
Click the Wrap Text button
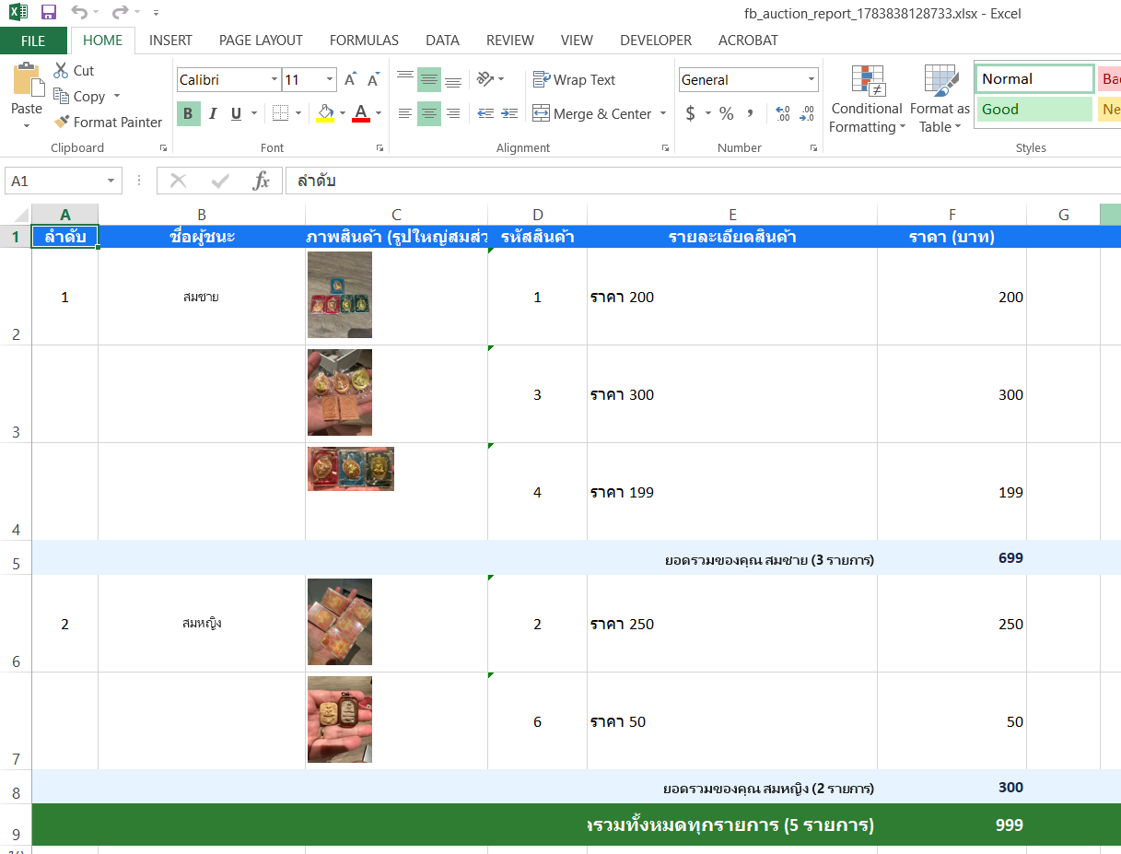point(574,80)
